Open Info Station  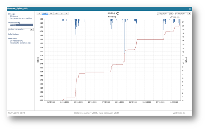13,34
